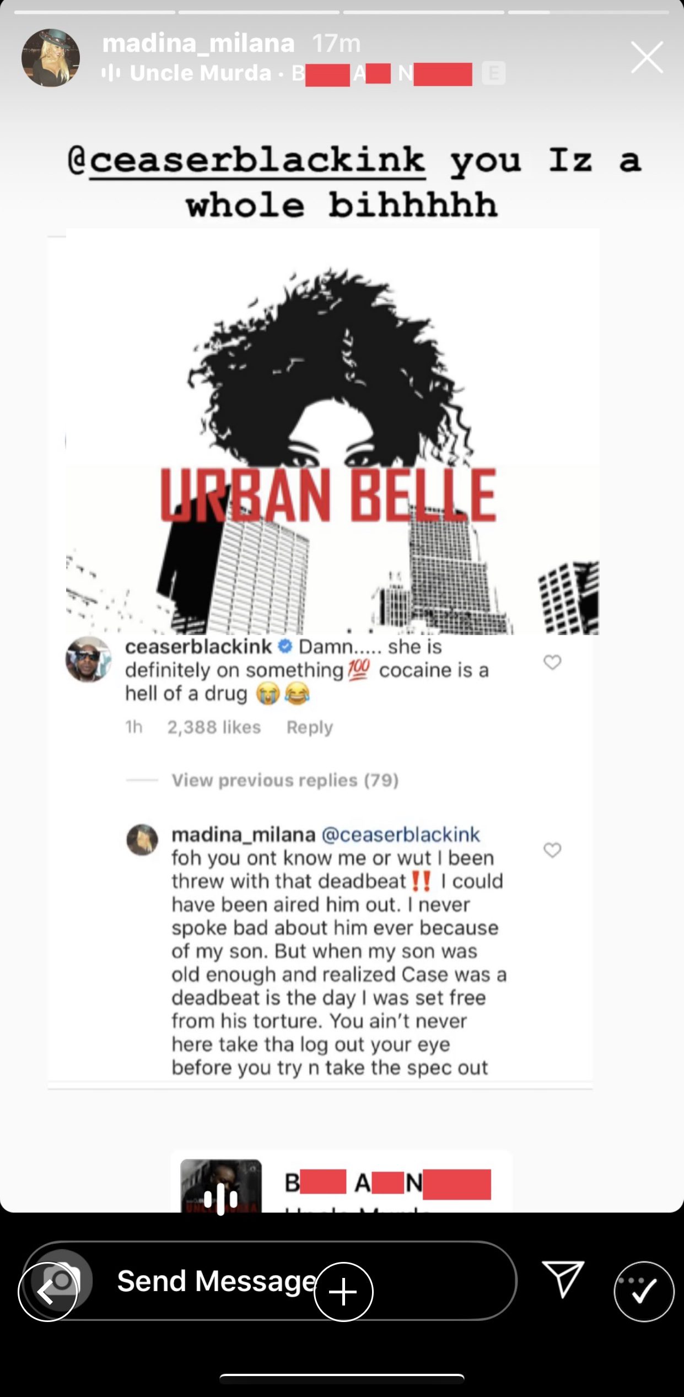Like the madina_milana reply with heart icon
Screen dimensions: 684x1397
(552, 850)
